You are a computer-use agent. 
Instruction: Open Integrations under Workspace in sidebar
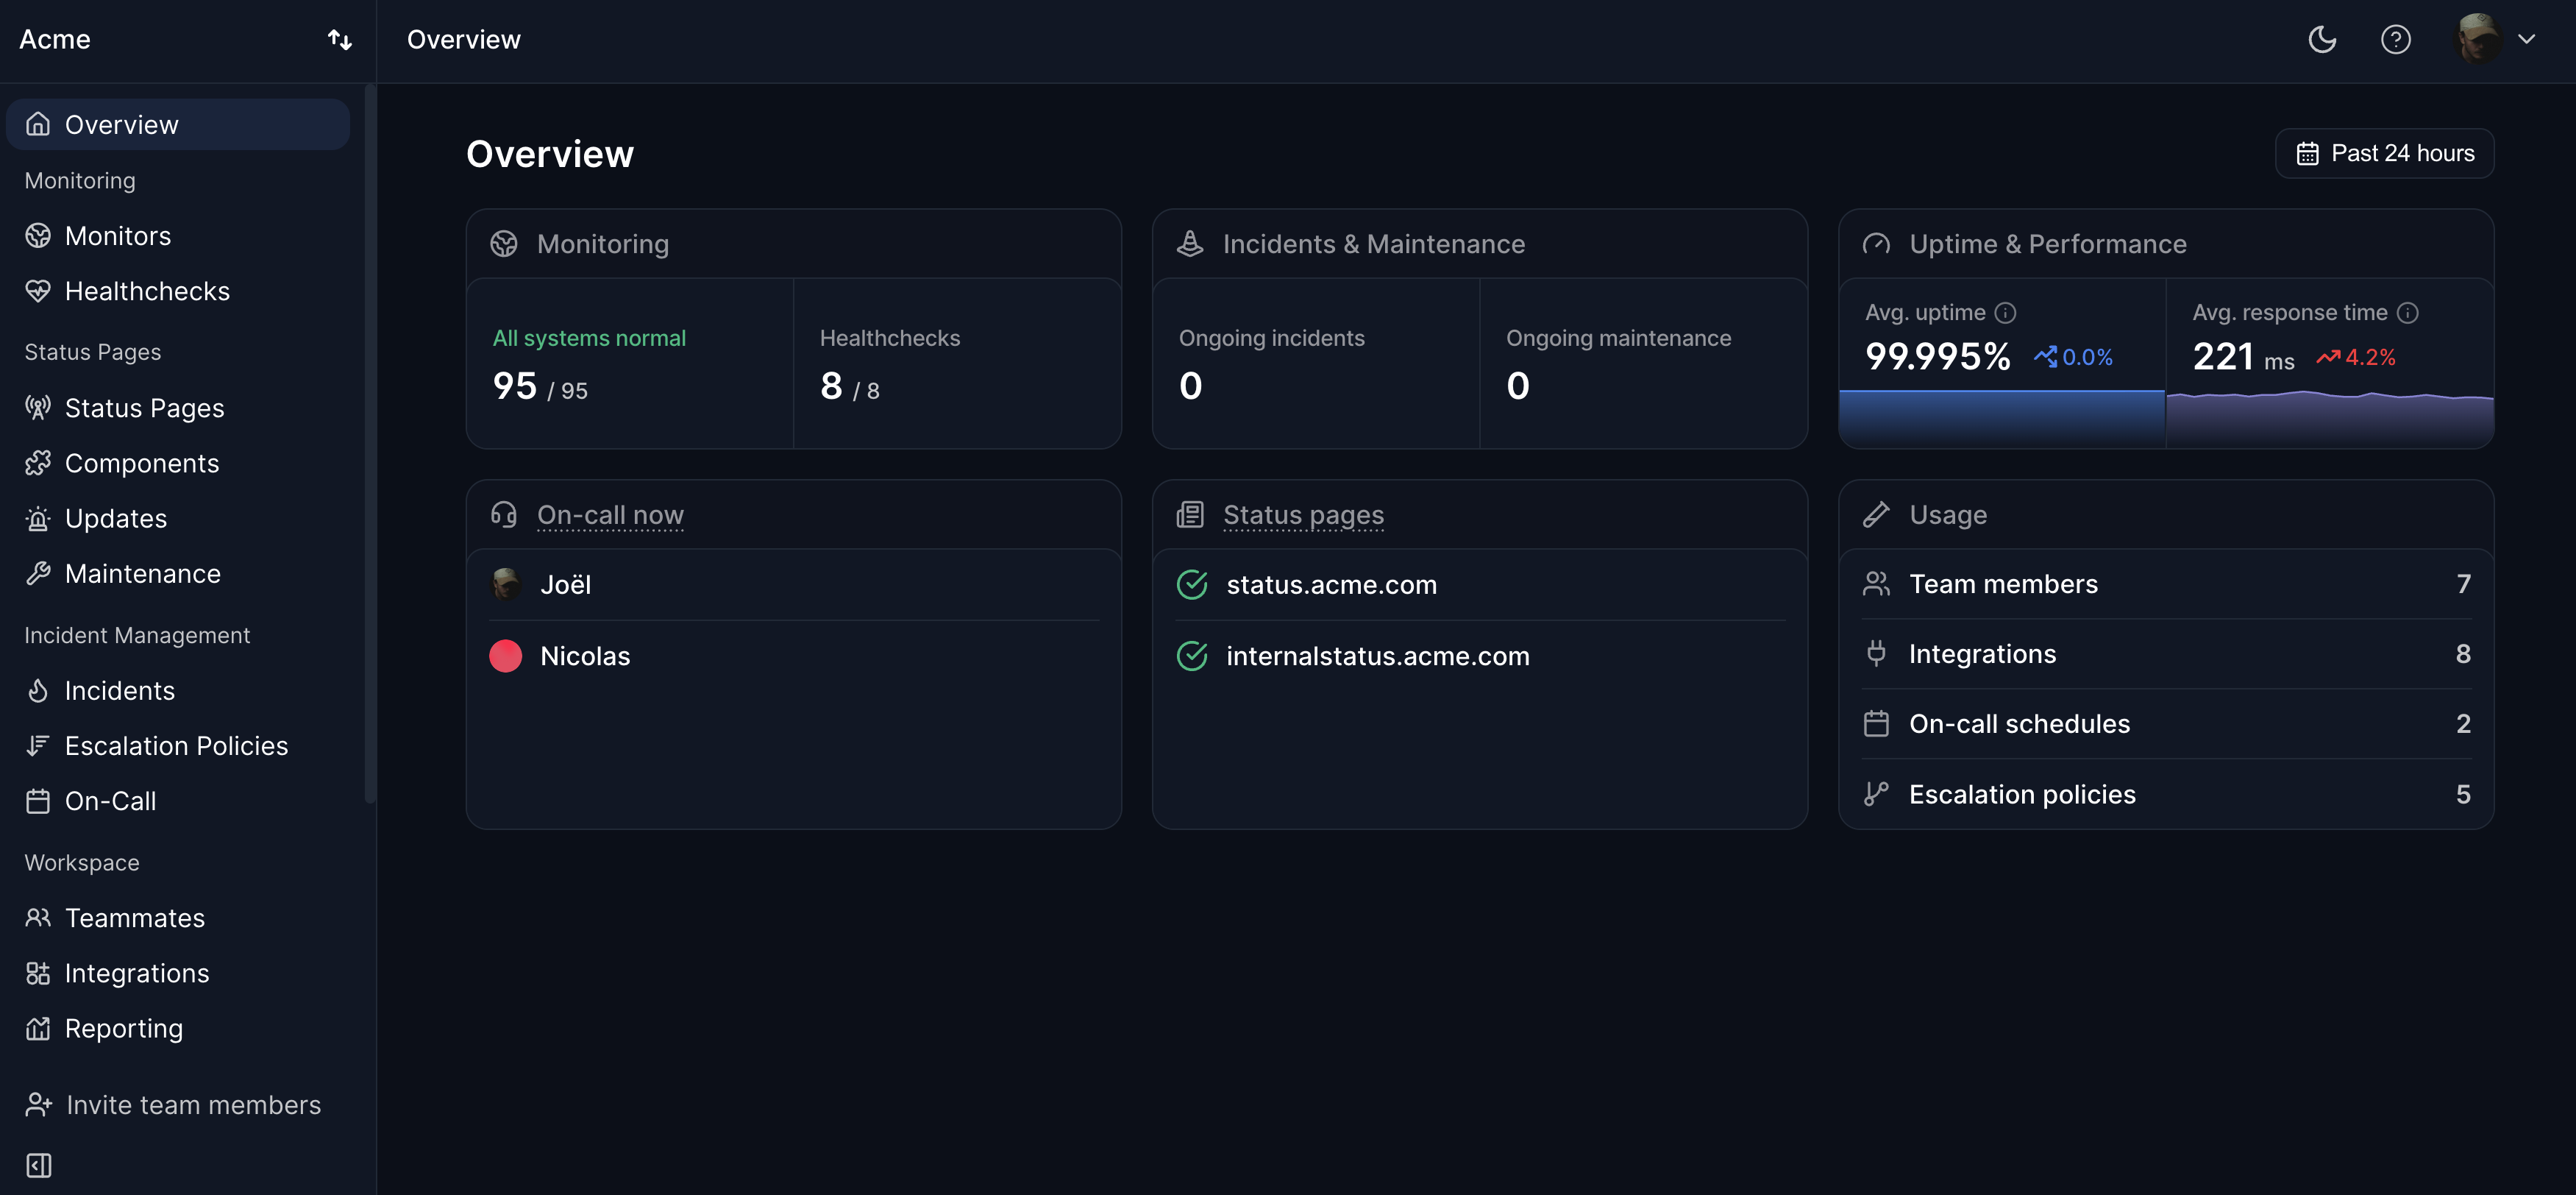(178, 973)
